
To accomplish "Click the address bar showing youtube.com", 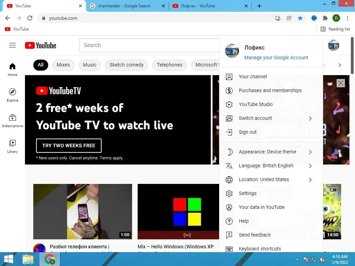I will (x=156, y=18).
